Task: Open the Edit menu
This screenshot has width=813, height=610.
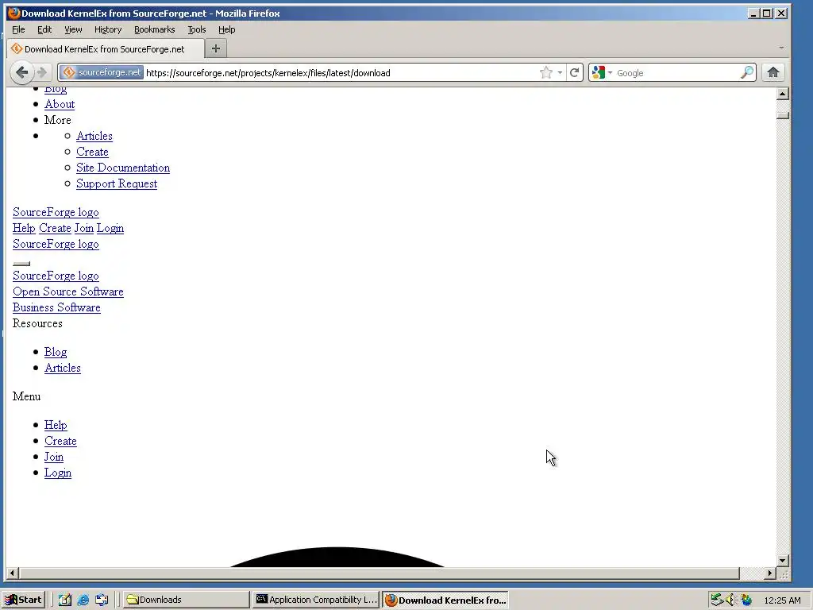Action: click(44, 29)
